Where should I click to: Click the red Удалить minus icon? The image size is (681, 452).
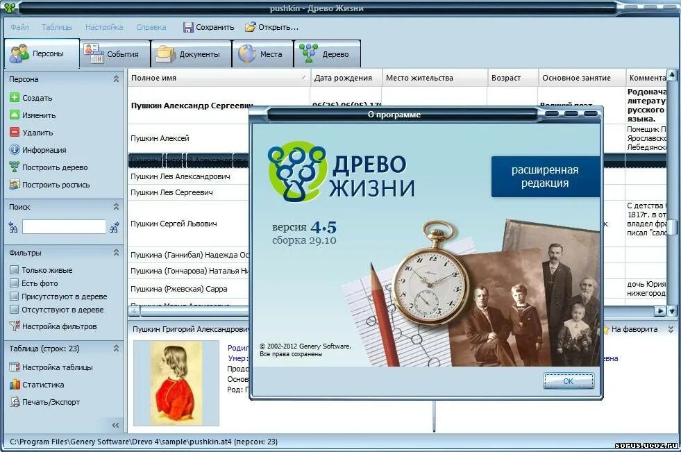15,133
